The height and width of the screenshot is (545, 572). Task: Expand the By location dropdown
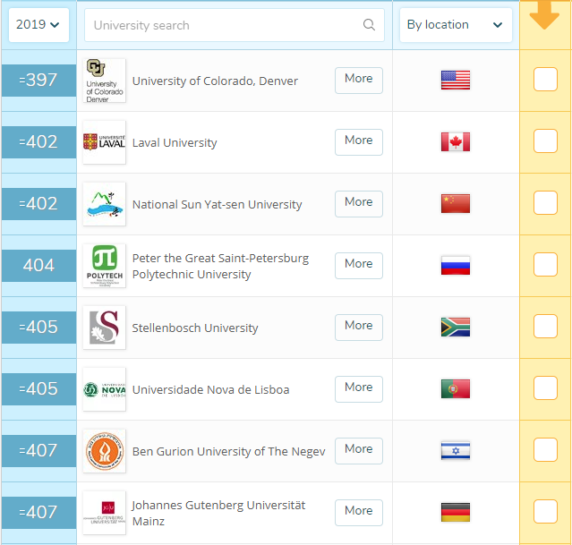pos(455,25)
